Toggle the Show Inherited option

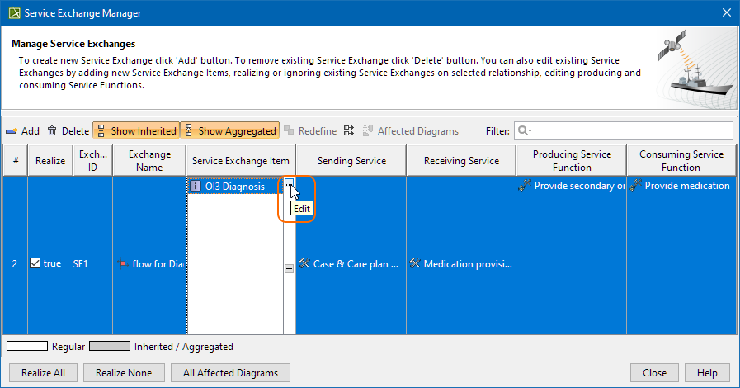tap(135, 130)
